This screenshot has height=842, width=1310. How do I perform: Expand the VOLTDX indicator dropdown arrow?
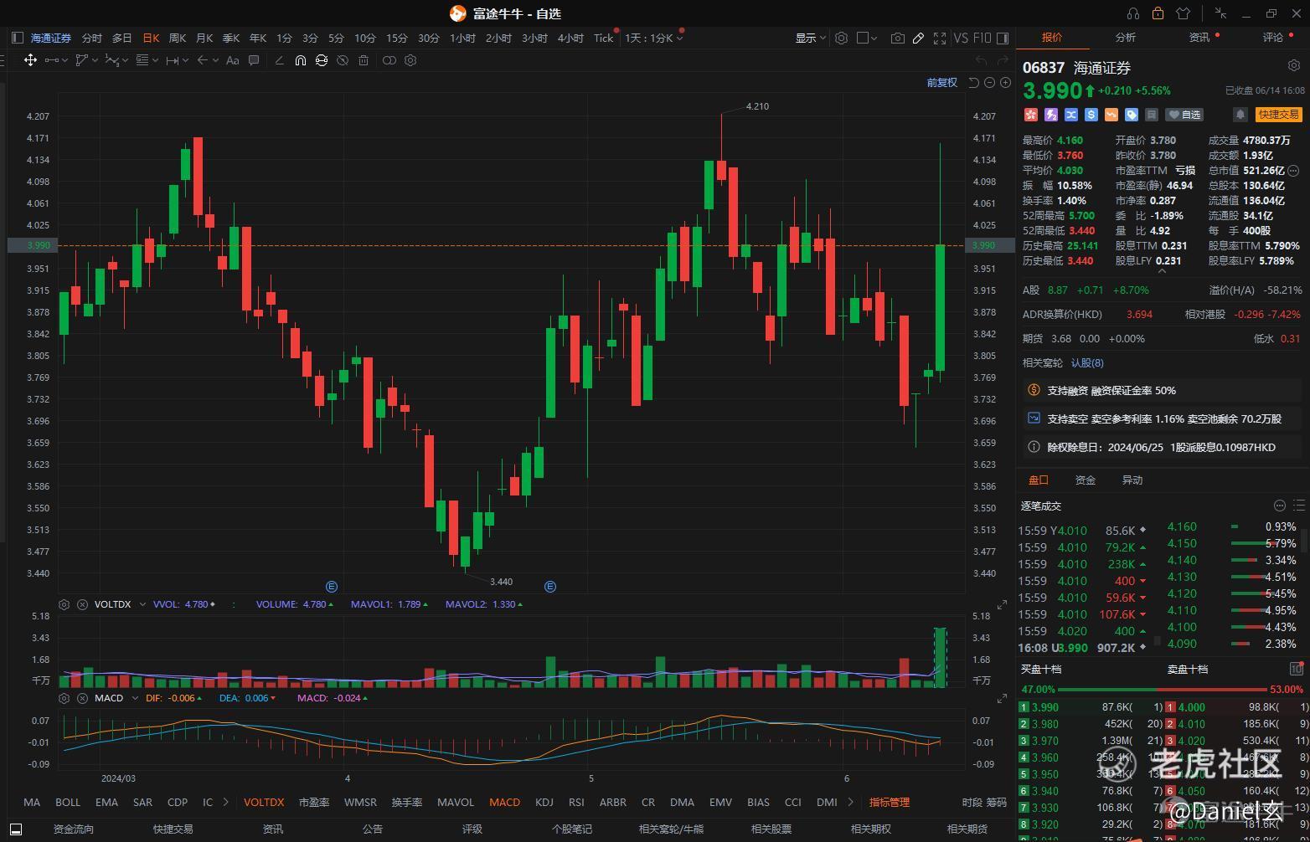tap(142, 604)
